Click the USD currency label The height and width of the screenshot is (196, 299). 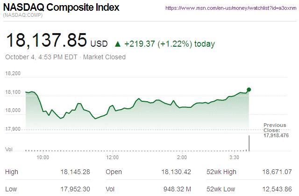(99, 44)
